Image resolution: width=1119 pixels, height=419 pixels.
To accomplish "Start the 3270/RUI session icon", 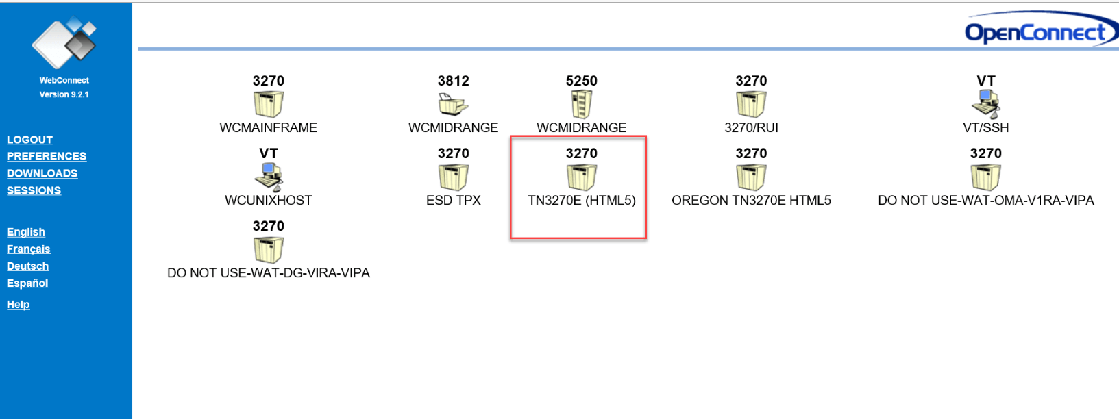I will [751, 105].
